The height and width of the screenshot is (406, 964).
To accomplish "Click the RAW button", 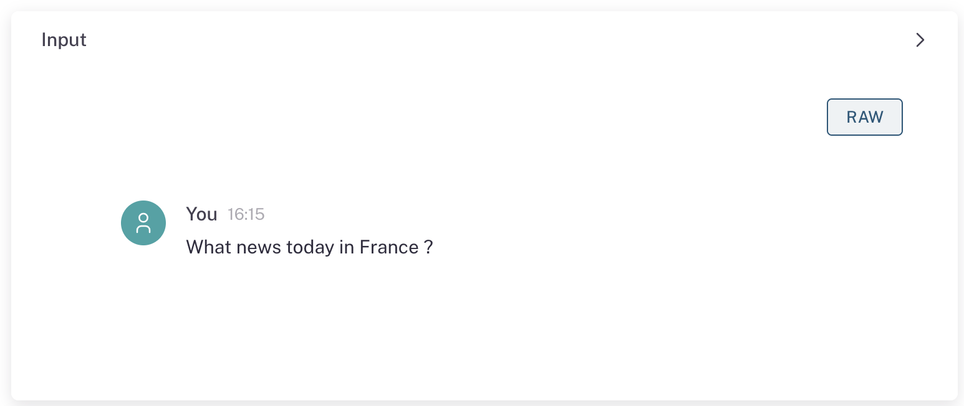I will 864,117.
